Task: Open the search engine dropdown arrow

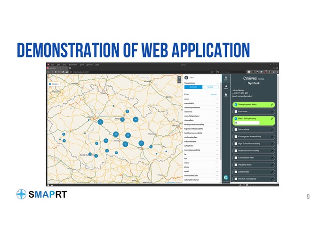Action: pyautogui.click(x=245, y=72)
